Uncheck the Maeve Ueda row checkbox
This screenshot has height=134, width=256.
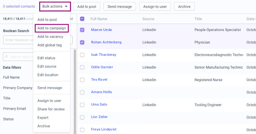point(82,30)
